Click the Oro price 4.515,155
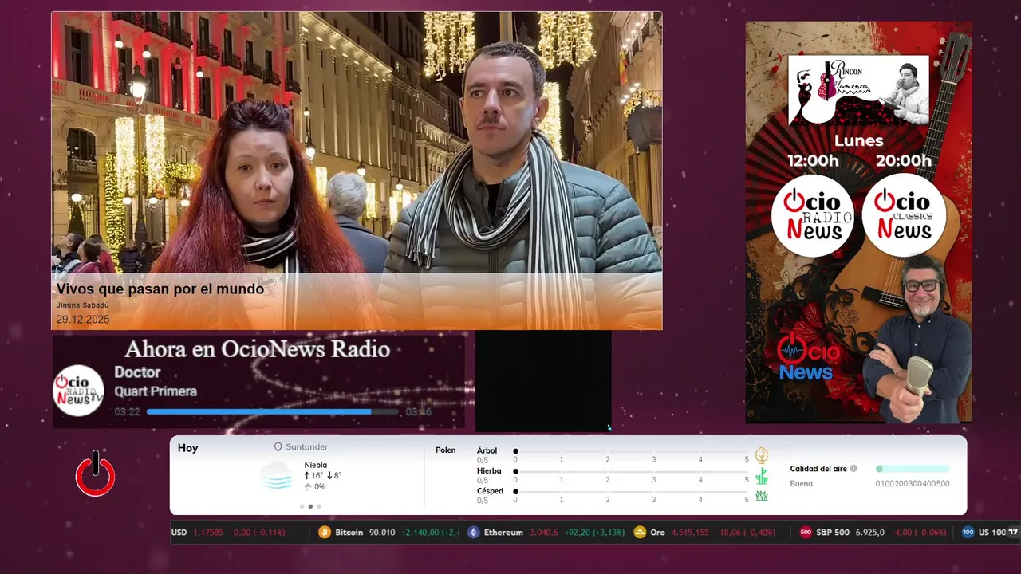Image resolution: width=1021 pixels, height=574 pixels. (x=690, y=533)
